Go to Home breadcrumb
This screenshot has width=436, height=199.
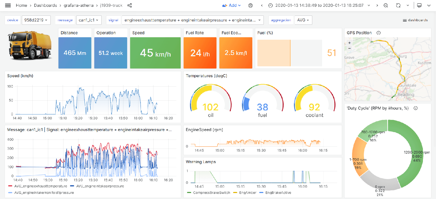[21, 5]
